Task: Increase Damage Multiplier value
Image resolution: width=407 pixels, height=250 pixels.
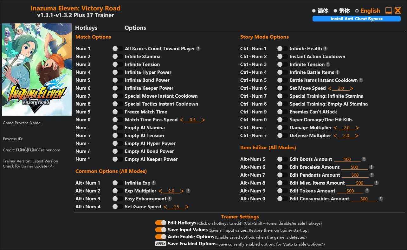Action: click(x=357, y=128)
